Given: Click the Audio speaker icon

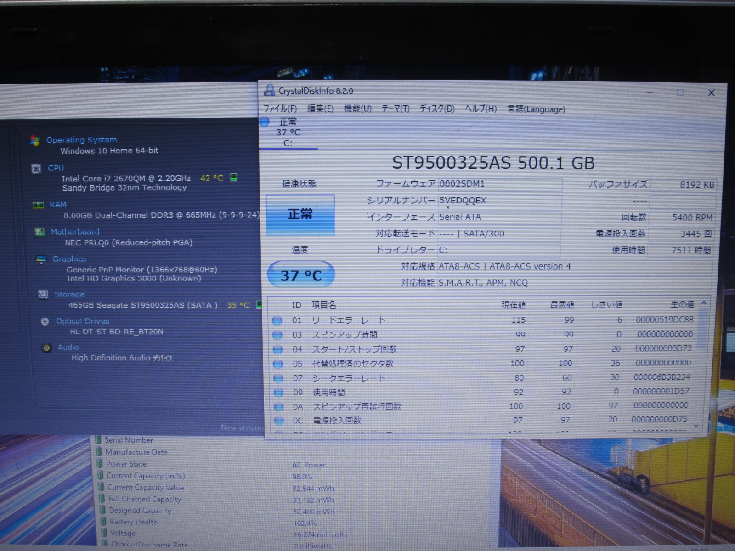Looking at the screenshot, I should pyautogui.click(x=46, y=348).
